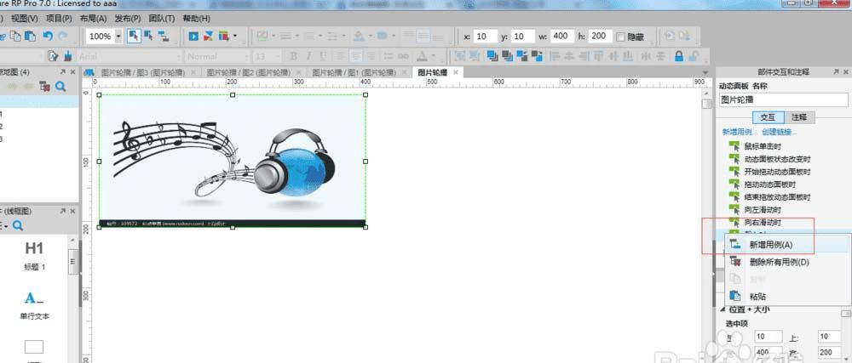The image size is (852, 363).
Task: Toggle Bold text formatting
Action: pos(296,56)
